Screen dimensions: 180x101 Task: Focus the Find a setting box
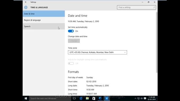coord(136,7)
